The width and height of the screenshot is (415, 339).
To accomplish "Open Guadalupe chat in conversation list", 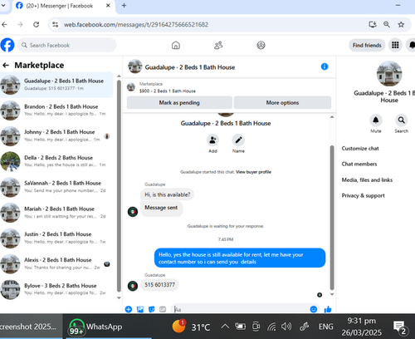I will point(56,85).
